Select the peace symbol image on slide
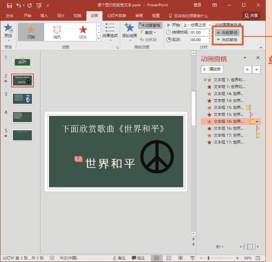 [157, 157]
